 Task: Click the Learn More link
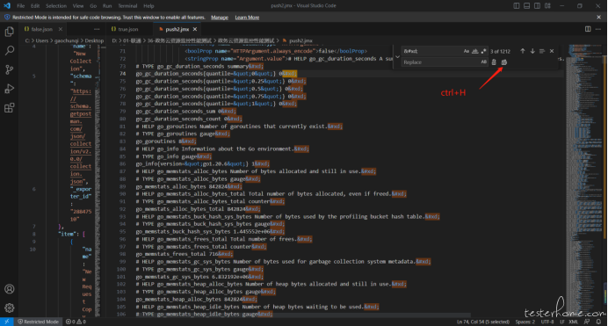coord(247,18)
